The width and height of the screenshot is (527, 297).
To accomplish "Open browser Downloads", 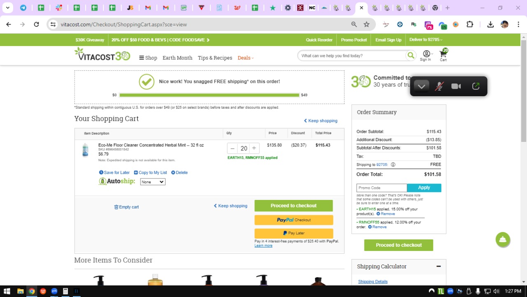I will click(490, 24).
